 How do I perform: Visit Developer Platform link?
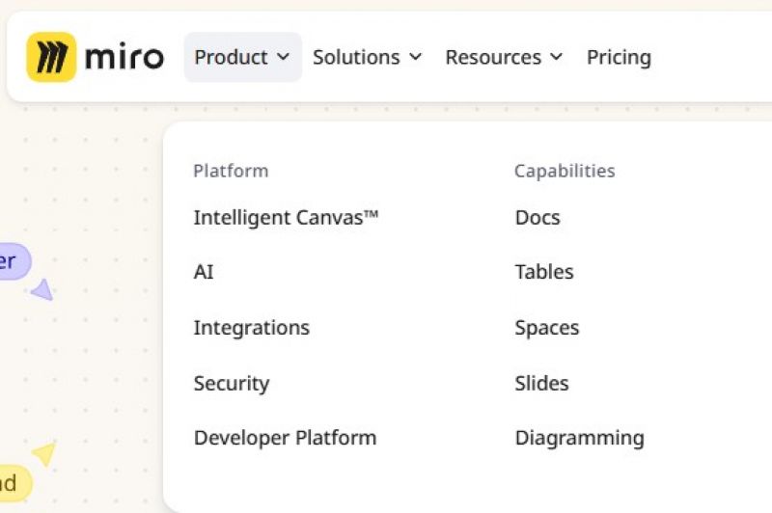coord(285,438)
